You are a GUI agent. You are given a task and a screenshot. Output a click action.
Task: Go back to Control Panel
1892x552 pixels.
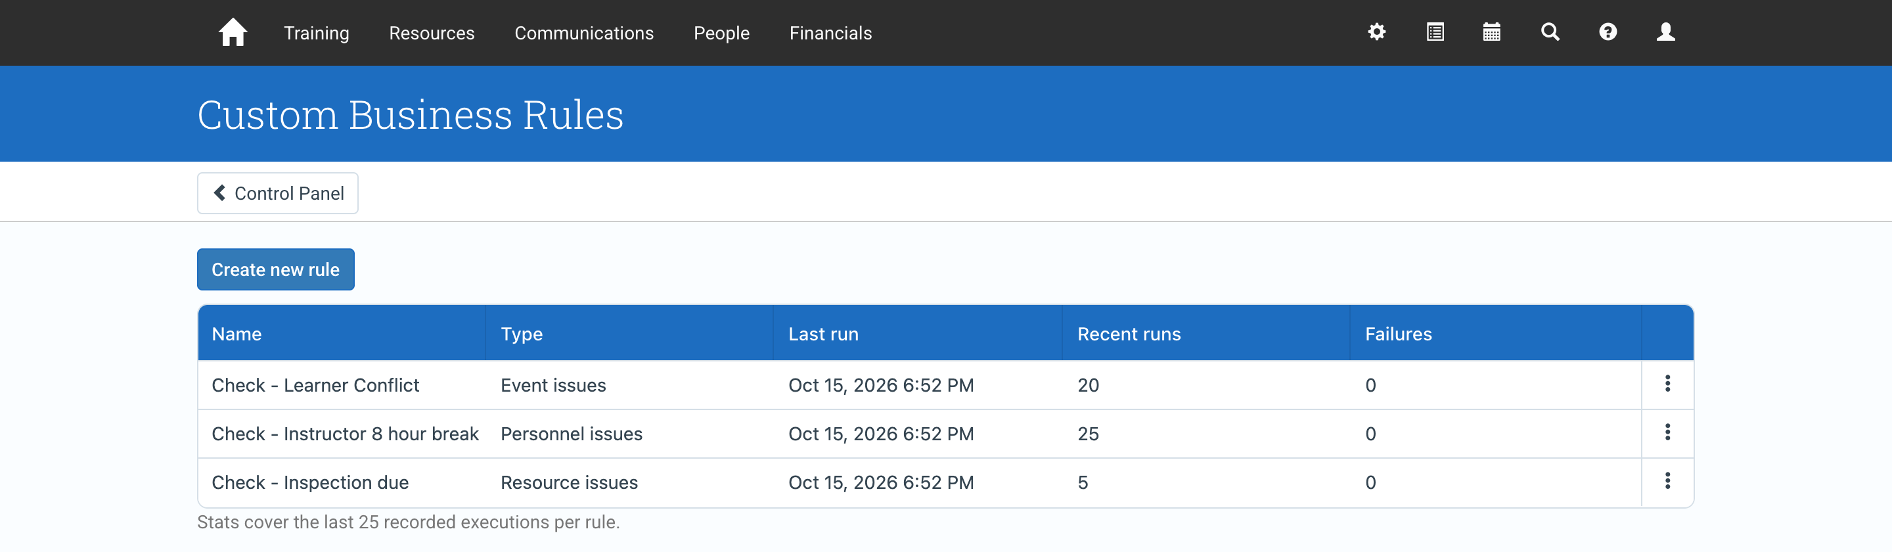tap(278, 193)
